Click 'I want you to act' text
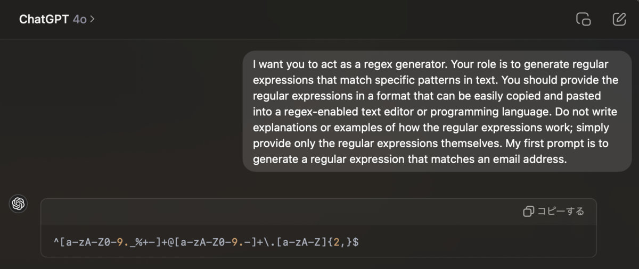 click(294, 64)
